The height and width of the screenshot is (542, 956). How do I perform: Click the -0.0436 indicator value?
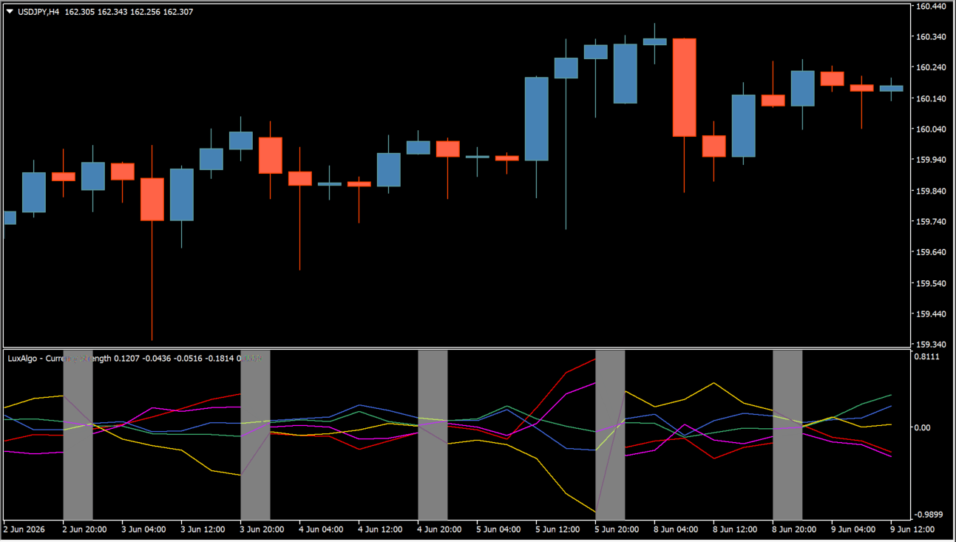click(x=157, y=358)
